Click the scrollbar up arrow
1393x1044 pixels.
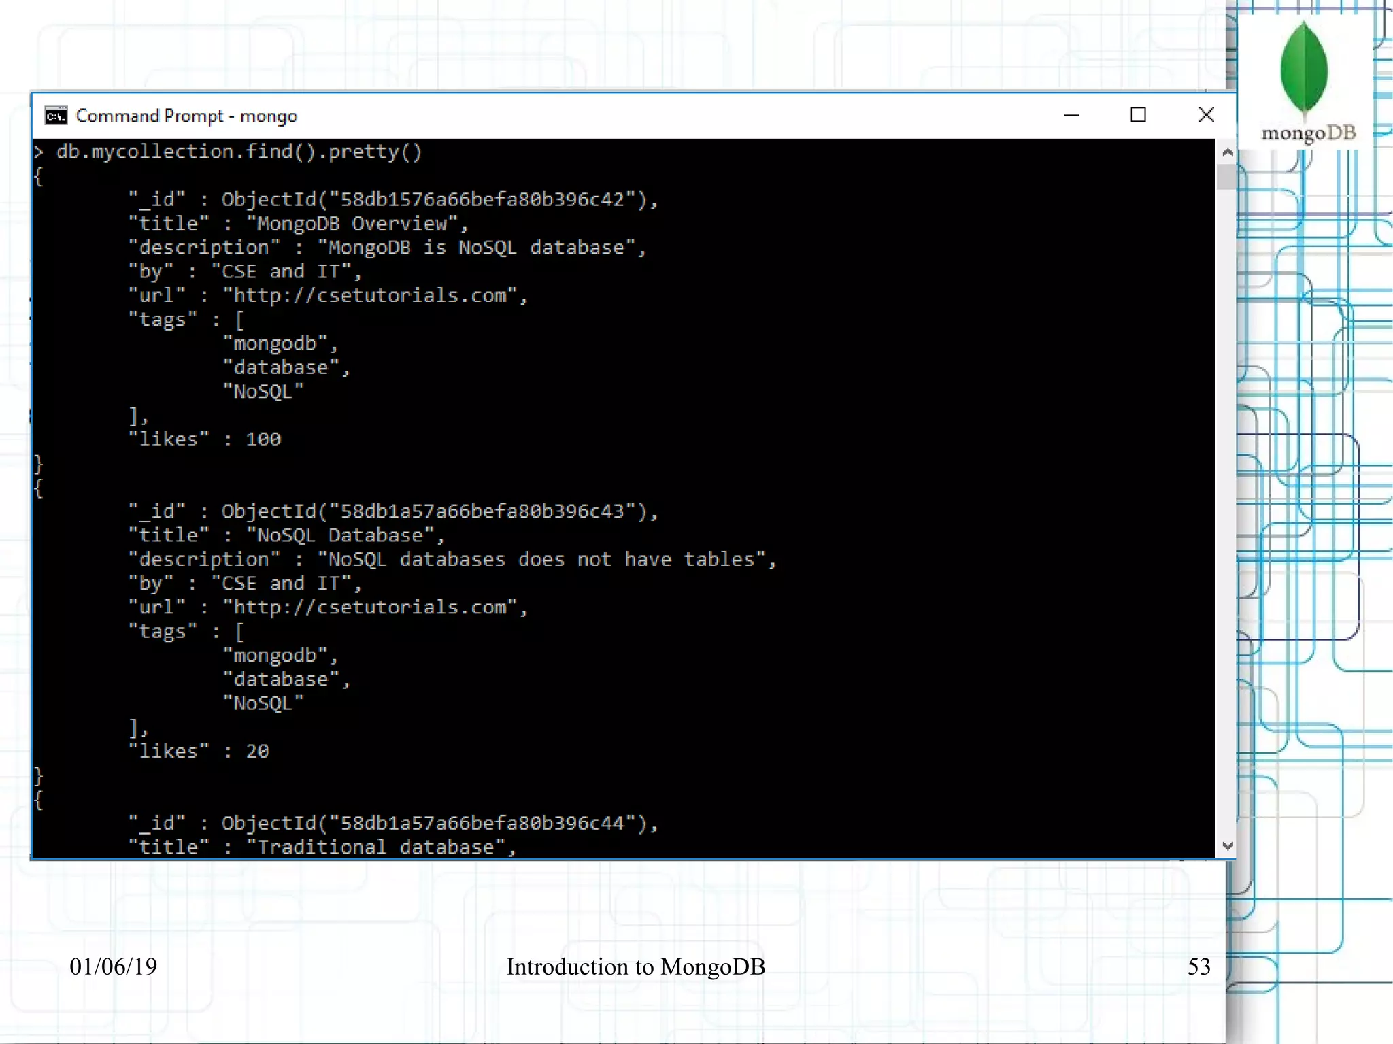(1227, 152)
